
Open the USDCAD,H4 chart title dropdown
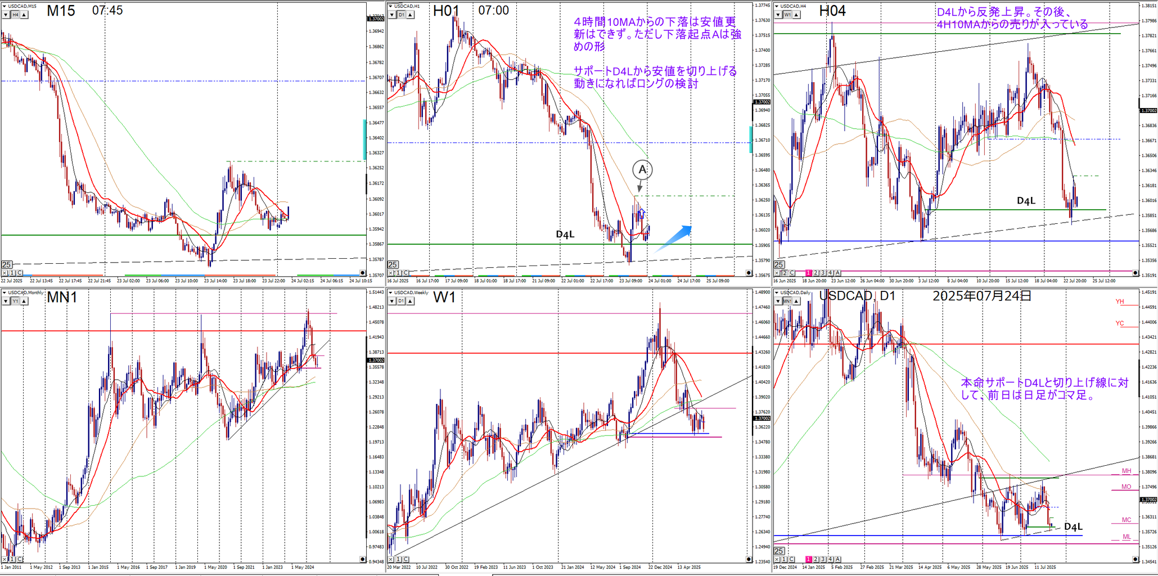[x=777, y=6]
